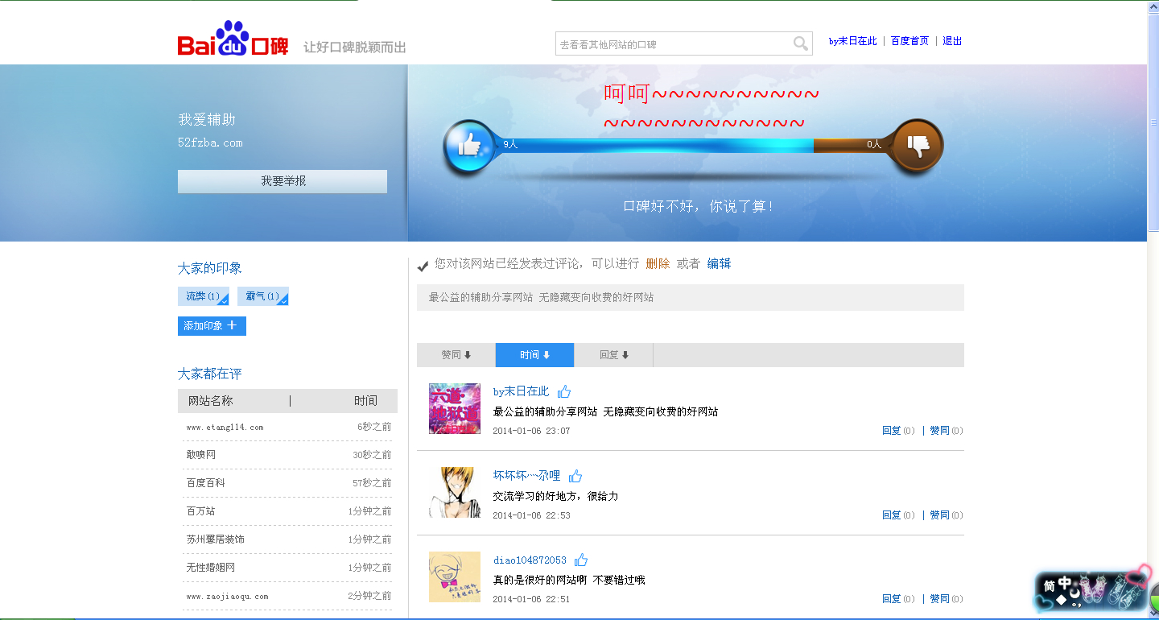1159x620 pixels.
Task: Toggle the 流弊 impression tag
Action: (203, 296)
